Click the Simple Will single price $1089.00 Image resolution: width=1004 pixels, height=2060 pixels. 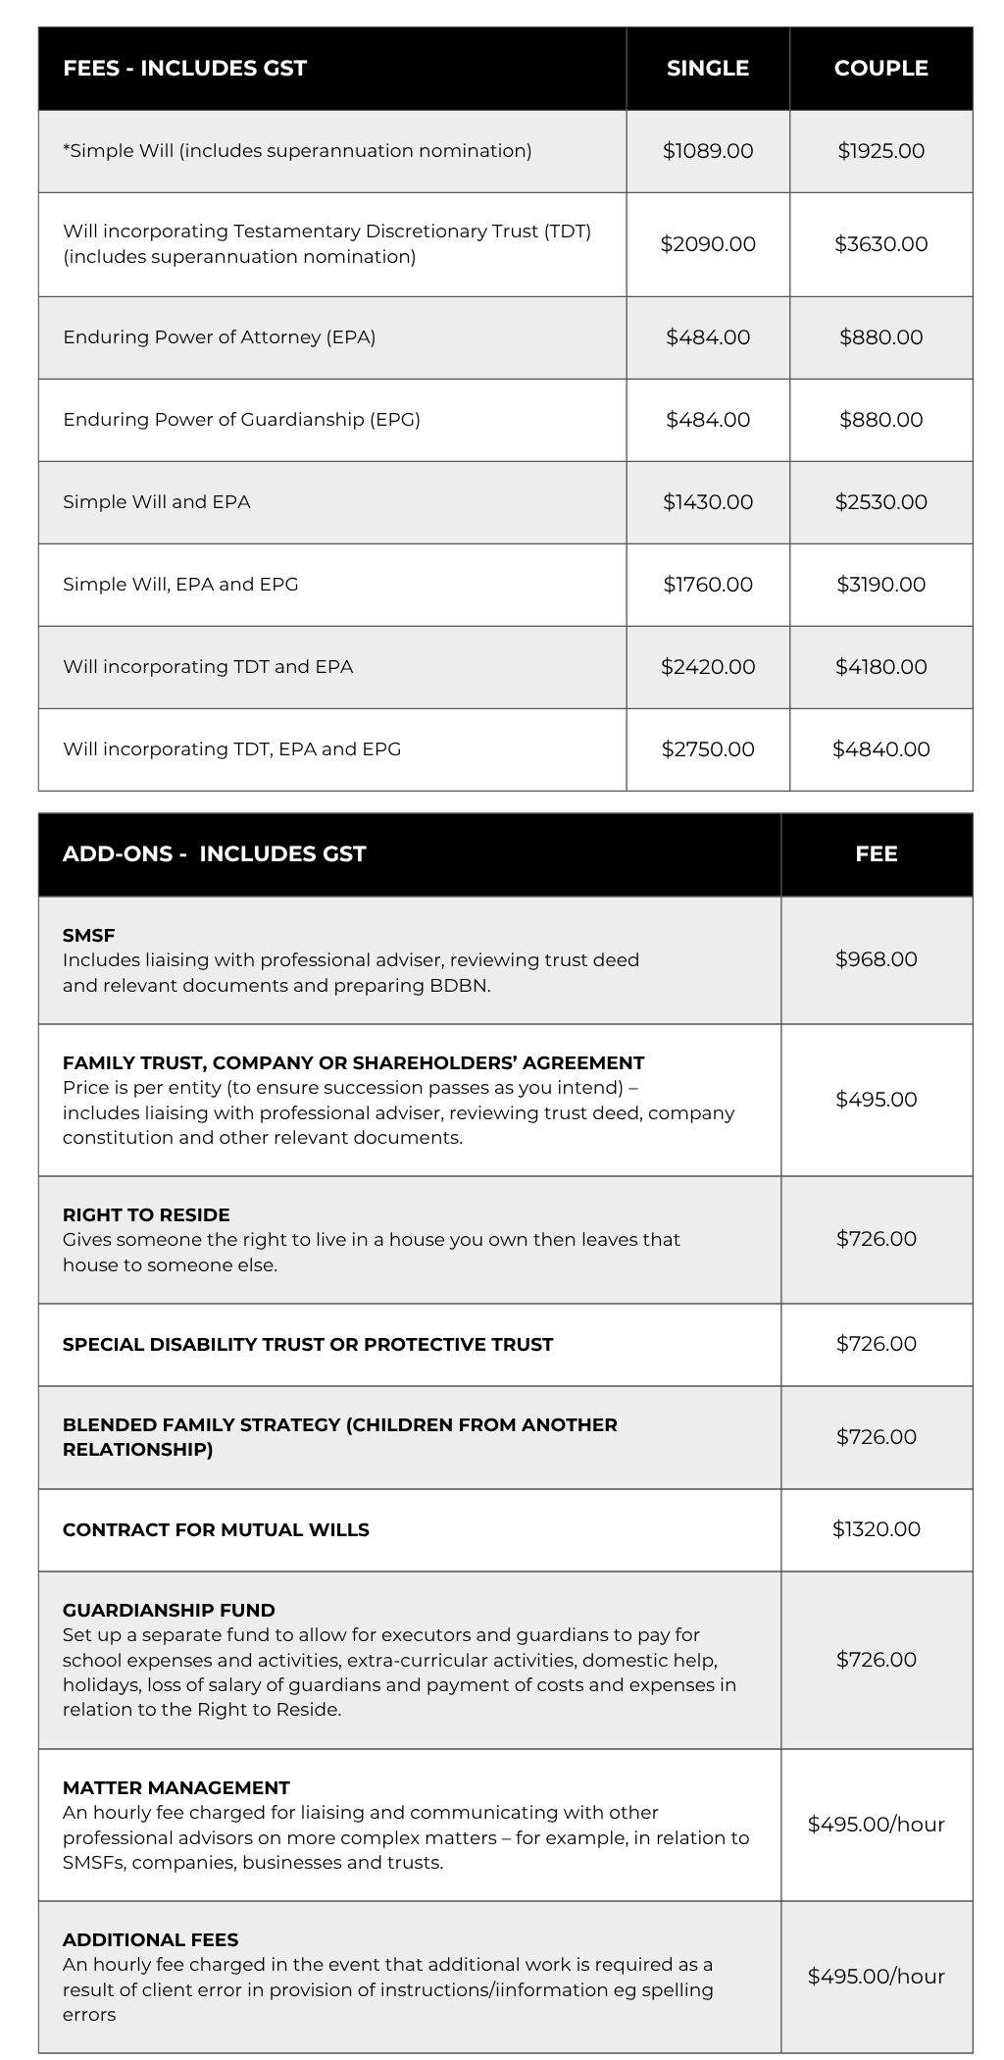(x=708, y=151)
